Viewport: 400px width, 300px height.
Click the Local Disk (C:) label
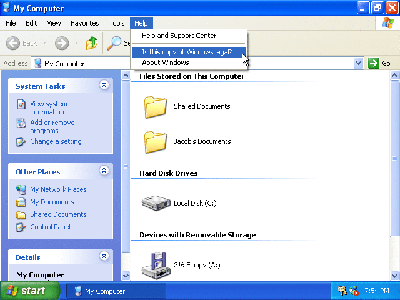195,203
